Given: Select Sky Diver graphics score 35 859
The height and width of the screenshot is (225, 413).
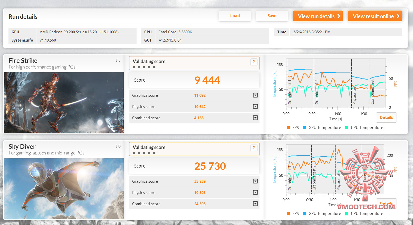Looking at the screenshot, I should click(x=200, y=181).
